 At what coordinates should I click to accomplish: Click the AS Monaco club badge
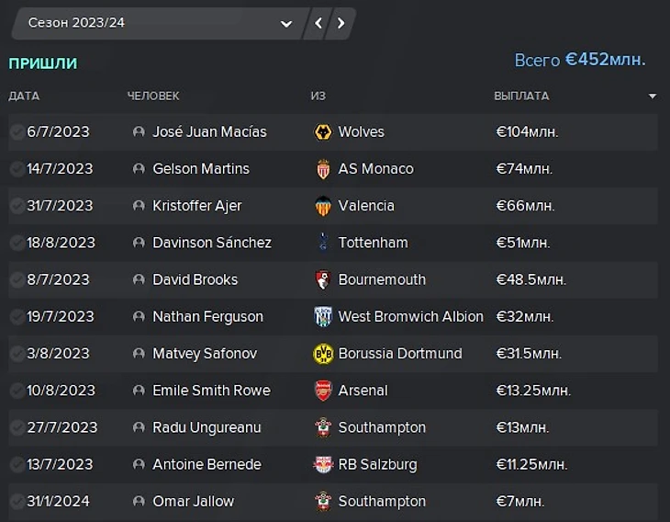[x=322, y=169]
